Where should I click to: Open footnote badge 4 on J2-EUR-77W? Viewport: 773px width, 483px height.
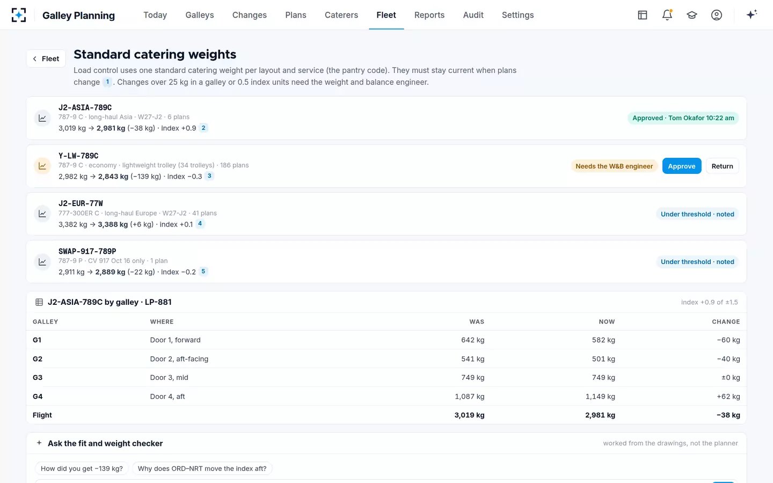[x=200, y=224]
